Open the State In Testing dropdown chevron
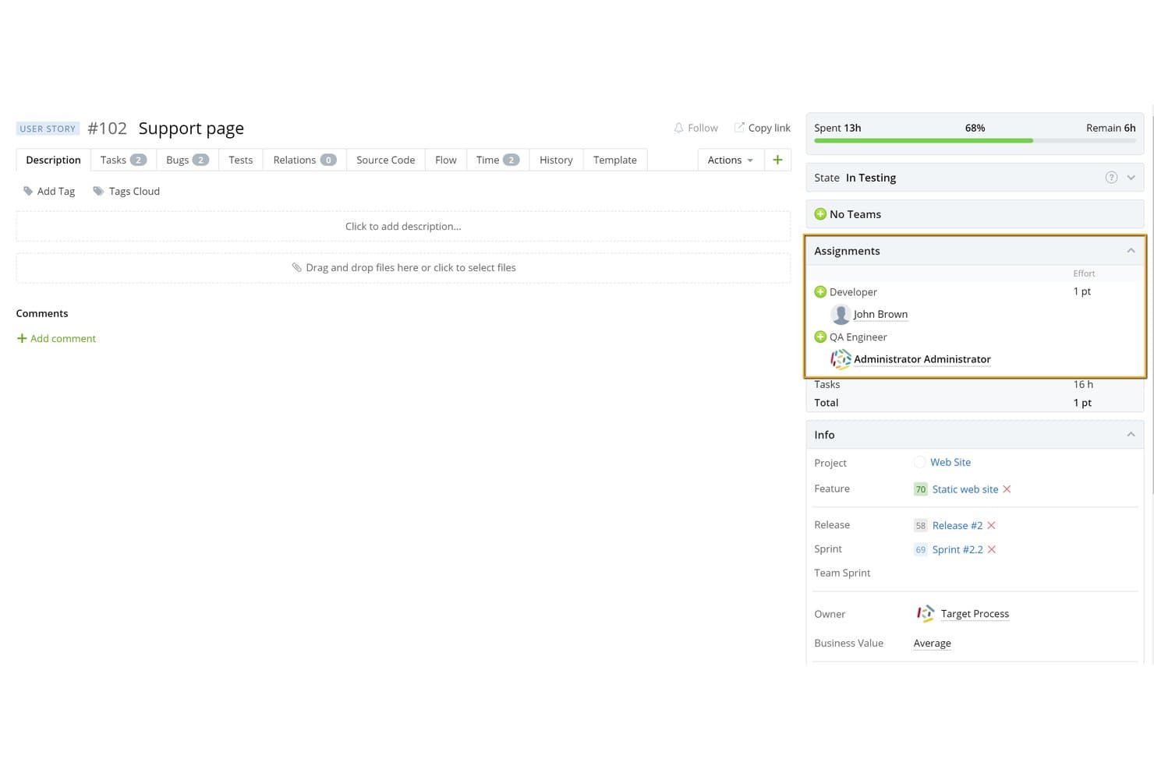This screenshot has width=1154, height=769. point(1131,178)
